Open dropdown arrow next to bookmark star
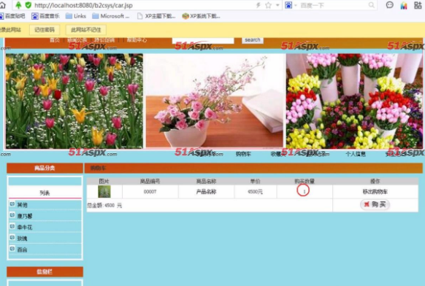 pyautogui.click(x=277, y=5)
